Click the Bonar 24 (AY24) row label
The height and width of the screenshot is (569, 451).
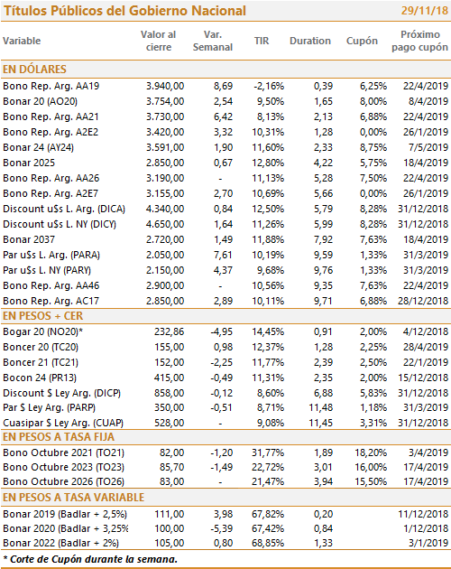(39, 148)
